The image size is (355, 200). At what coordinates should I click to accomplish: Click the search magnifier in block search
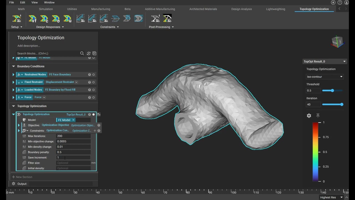(x=82, y=53)
